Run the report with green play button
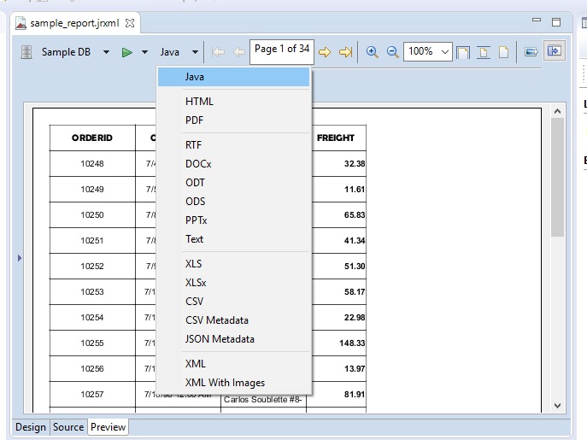The height and width of the screenshot is (440, 587). (x=127, y=52)
